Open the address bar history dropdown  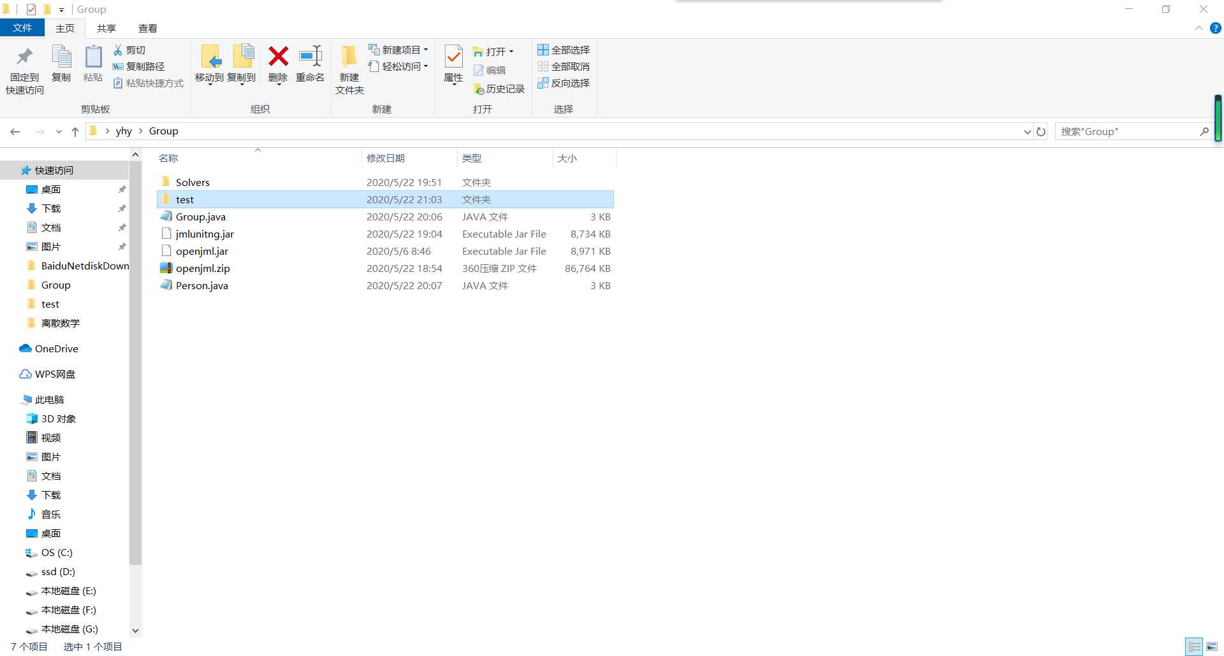pos(1027,131)
